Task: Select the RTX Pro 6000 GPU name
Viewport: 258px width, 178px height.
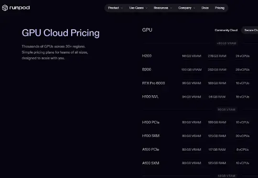Action: (153, 83)
